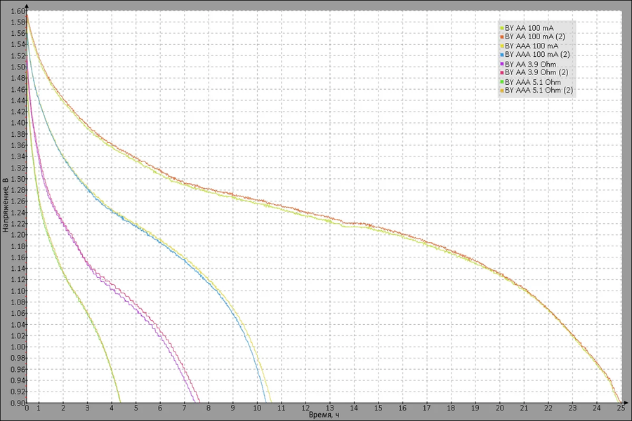This screenshot has width=632, height=421.
Task: Click the orange swatch for BY AAA 5.1 Ohm (2)
Action: pyautogui.click(x=502, y=91)
